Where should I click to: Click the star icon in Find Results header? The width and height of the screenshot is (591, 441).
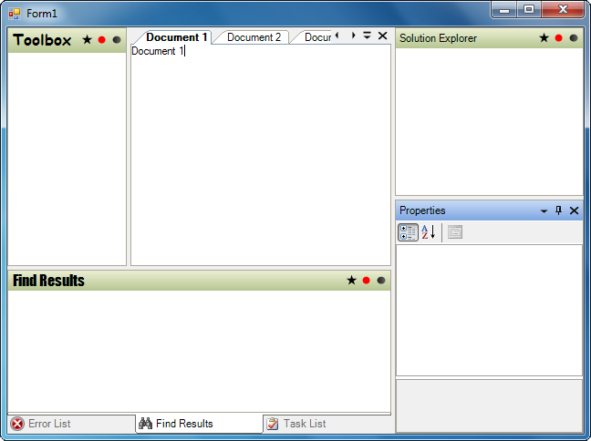[351, 281]
